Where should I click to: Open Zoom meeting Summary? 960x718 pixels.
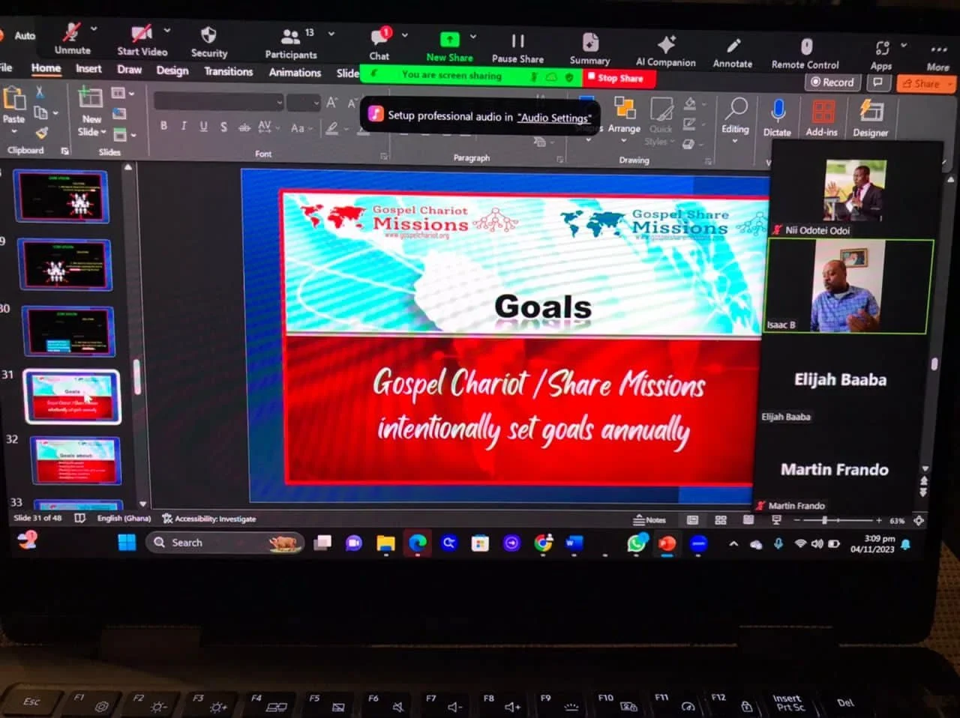(589, 49)
